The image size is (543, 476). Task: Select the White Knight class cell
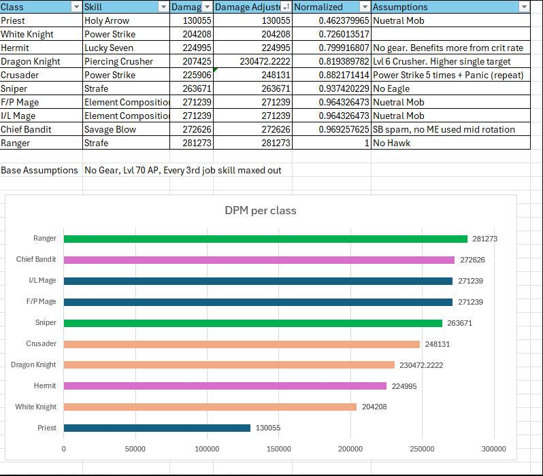tap(42, 34)
